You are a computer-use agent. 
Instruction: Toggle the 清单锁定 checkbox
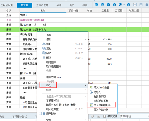click(x=40, y=113)
